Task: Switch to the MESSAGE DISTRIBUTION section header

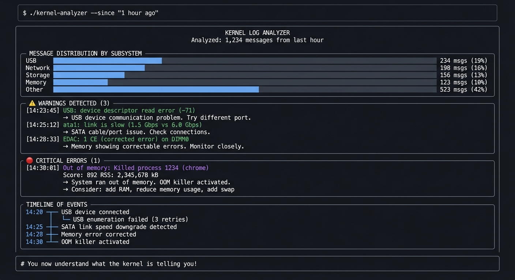Action: 86,53
